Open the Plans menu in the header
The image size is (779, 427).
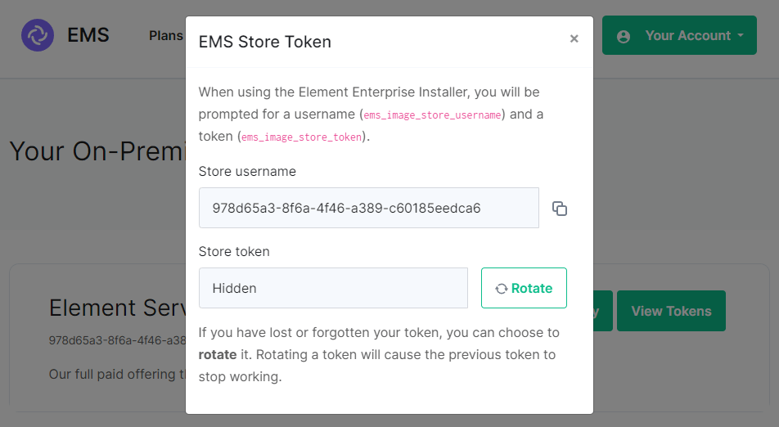(x=166, y=36)
